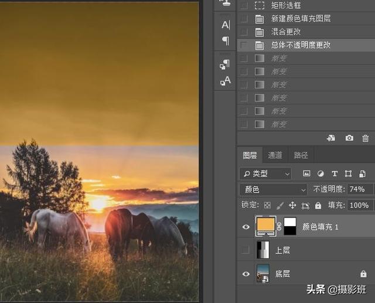The height and width of the screenshot is (303, 375).
Task: Click the opacity value field 74%
Action: coord(360,189)
